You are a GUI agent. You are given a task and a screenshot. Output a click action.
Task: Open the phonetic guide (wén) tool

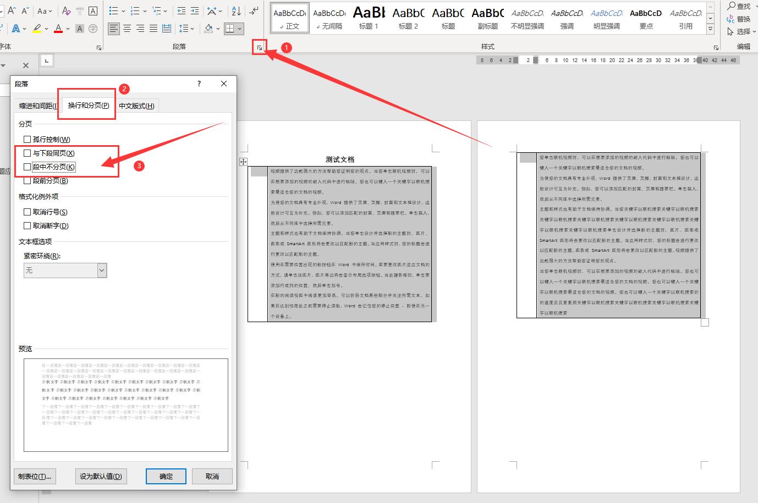coord(80,11)
